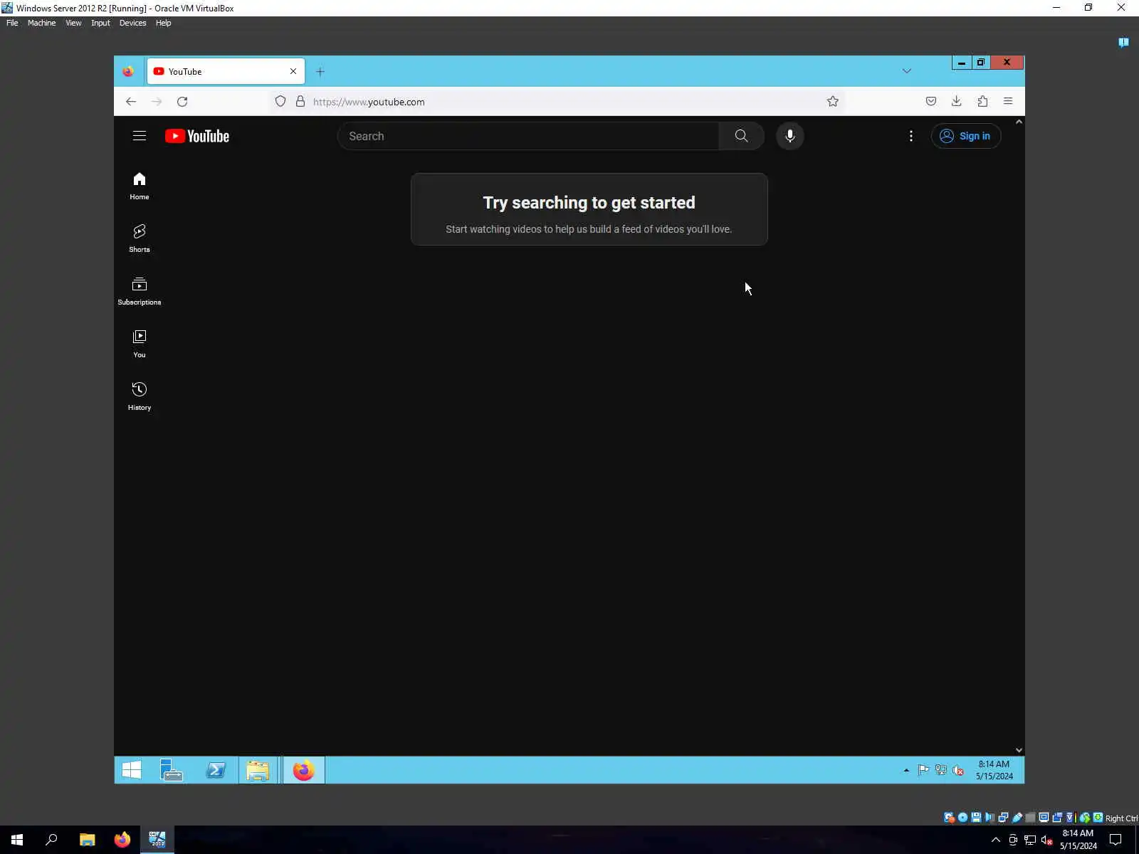Viewport: 1139px width, 854px height.
Task: Run the YouTube search magnifier button
Action: (741, 136)
